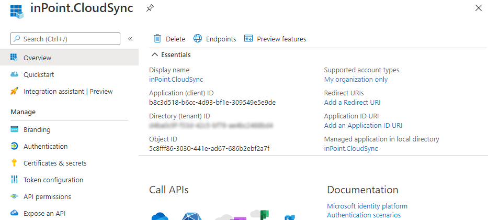Click the API permissions icon
The width and height of the screenshot is (488, 220).
(14, 196)
